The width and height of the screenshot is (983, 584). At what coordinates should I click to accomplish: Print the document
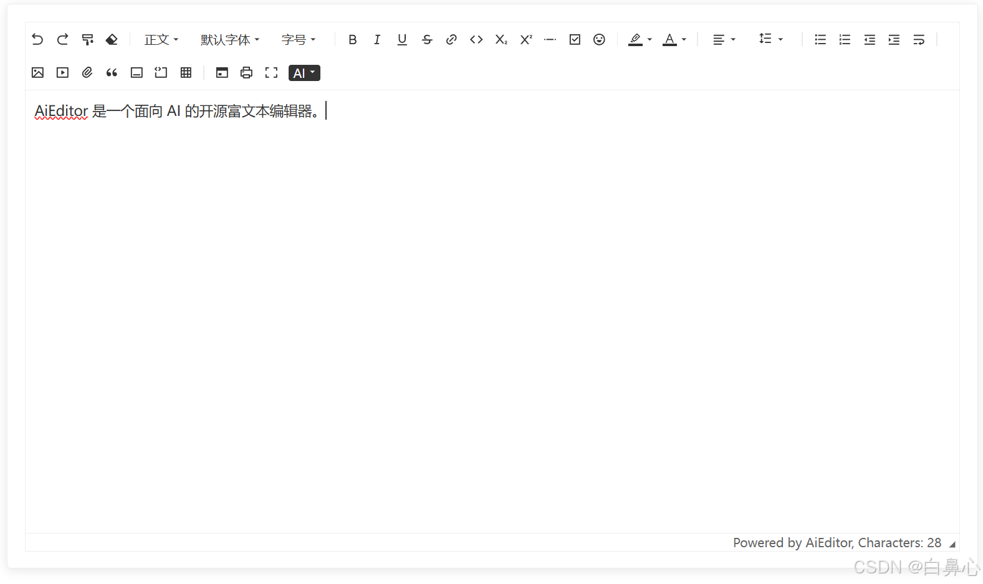246,72
